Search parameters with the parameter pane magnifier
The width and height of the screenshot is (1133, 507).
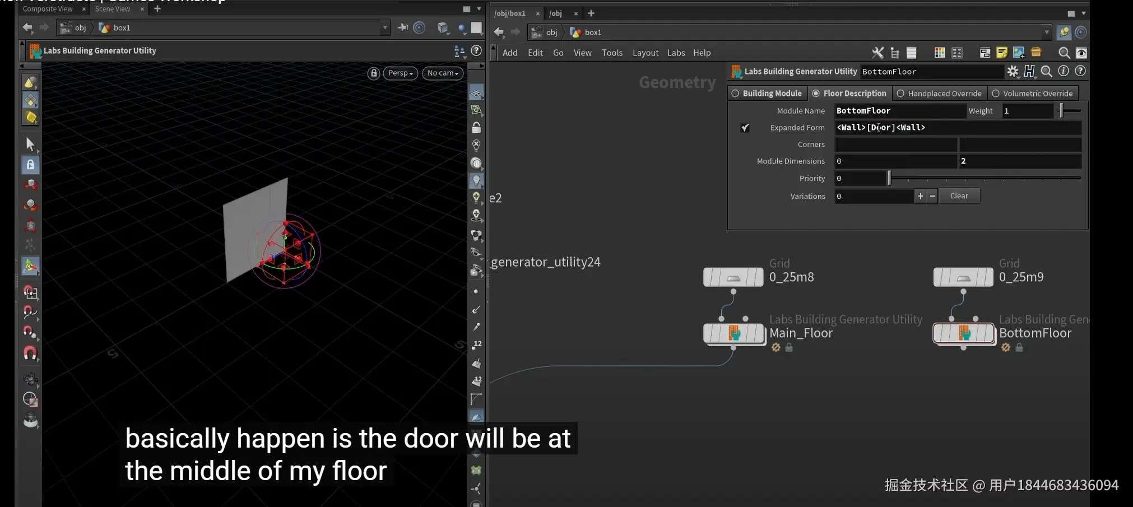(1046, 71)
